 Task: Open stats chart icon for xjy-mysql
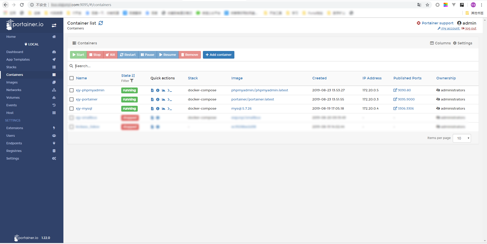click(x=164, y=109)
